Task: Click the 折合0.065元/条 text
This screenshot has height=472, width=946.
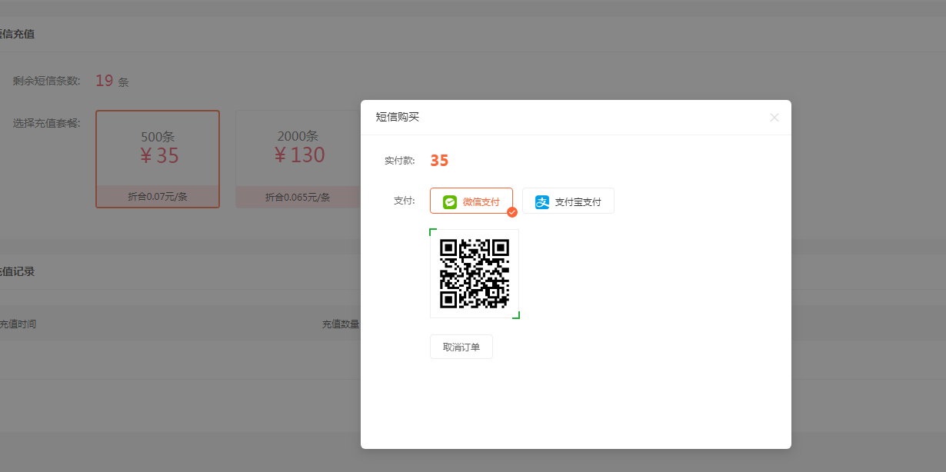Action: click(298, 197)
